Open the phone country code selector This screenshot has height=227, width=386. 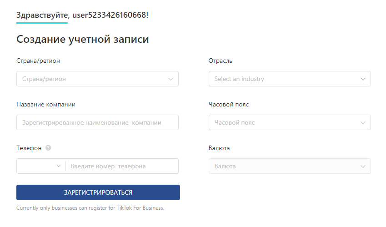pos(41,166)
